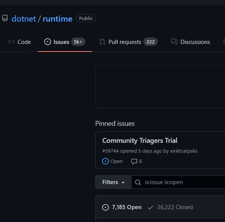Click the 222 pull requests counter

click(151, 42)
